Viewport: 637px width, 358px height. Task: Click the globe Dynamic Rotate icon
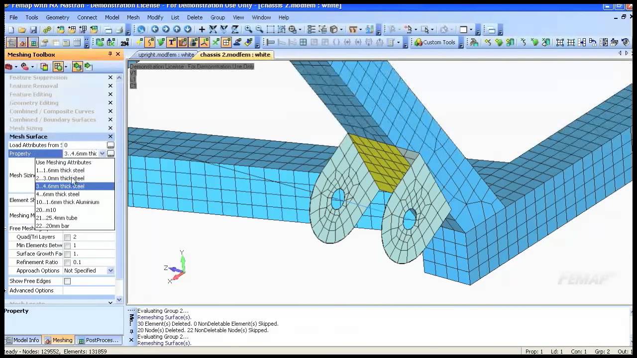141,30
